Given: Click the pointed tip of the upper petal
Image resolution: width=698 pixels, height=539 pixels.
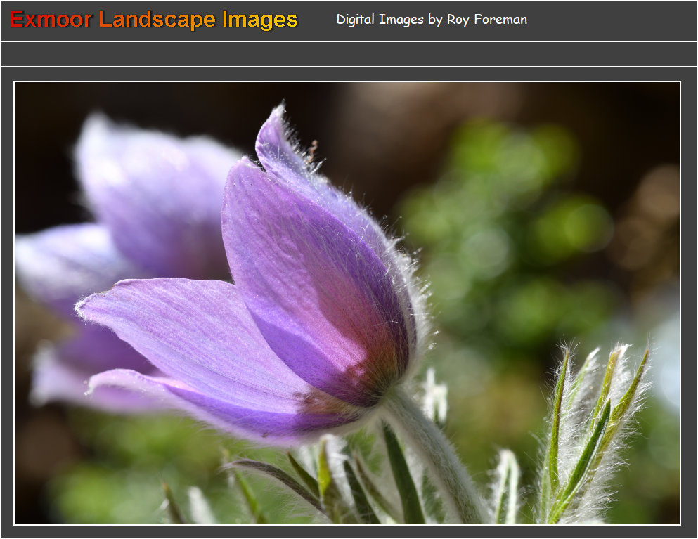Looking at the screenshot, I should pos(278,115).
